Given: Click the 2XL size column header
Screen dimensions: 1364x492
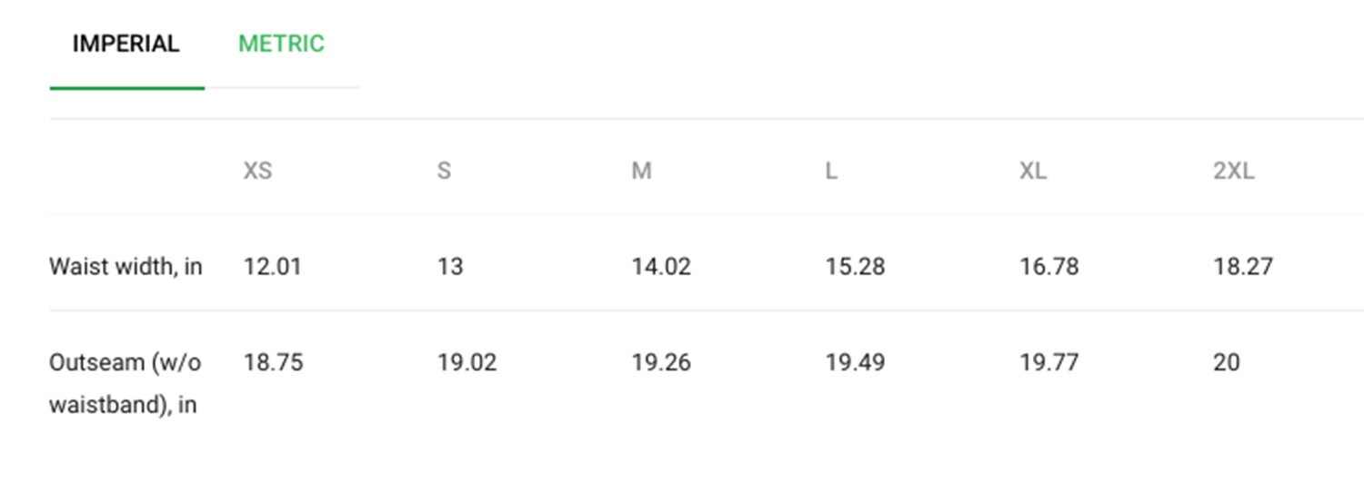Looking at the screenshot, I should [1234, 171].
